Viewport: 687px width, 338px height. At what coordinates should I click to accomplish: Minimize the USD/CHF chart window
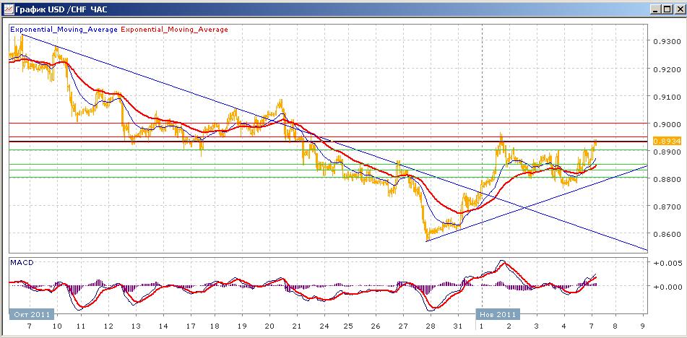pos(655,9)
